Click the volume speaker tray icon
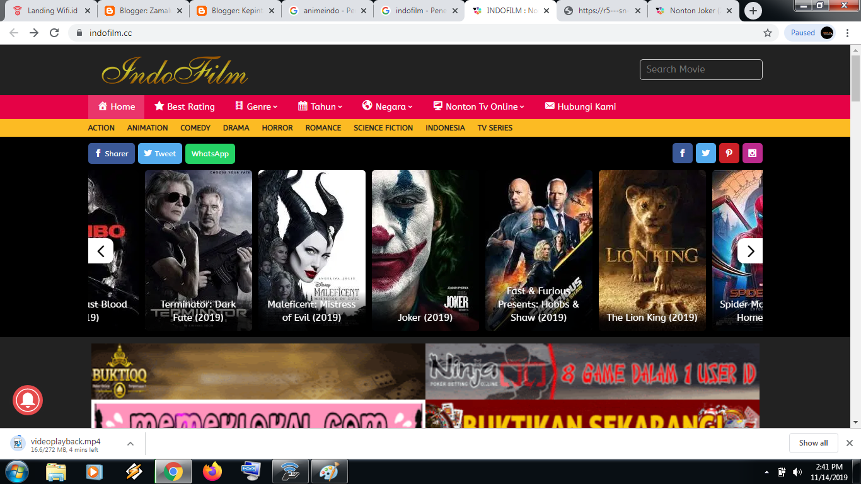 click(797, 472)
